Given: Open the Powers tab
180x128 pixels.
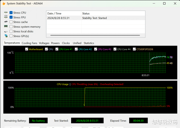Looking at the screenshot, I should [x=55, y=43].
